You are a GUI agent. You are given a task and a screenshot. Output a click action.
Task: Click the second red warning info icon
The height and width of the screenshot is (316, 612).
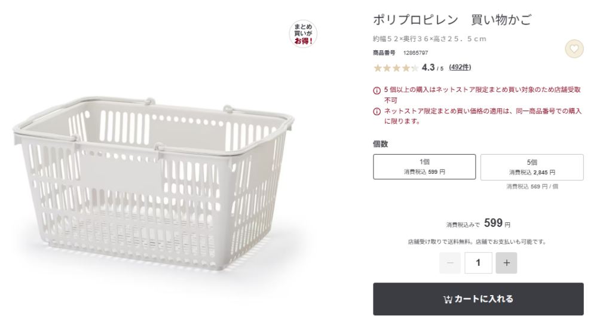click(x=377, y=112)
